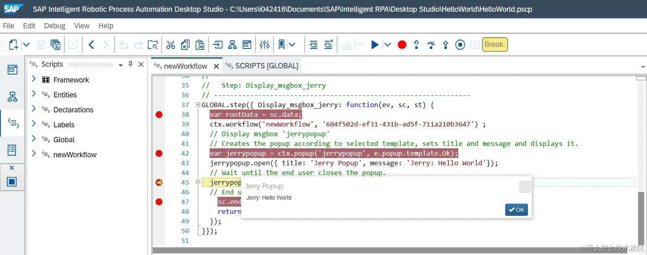Click the uncomment lines icon

click(x=329, y=44)
